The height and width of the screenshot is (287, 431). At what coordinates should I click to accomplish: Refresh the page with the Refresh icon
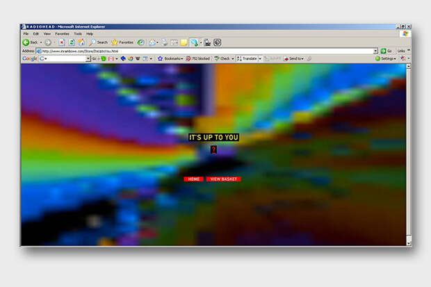(x=71, y=42)
